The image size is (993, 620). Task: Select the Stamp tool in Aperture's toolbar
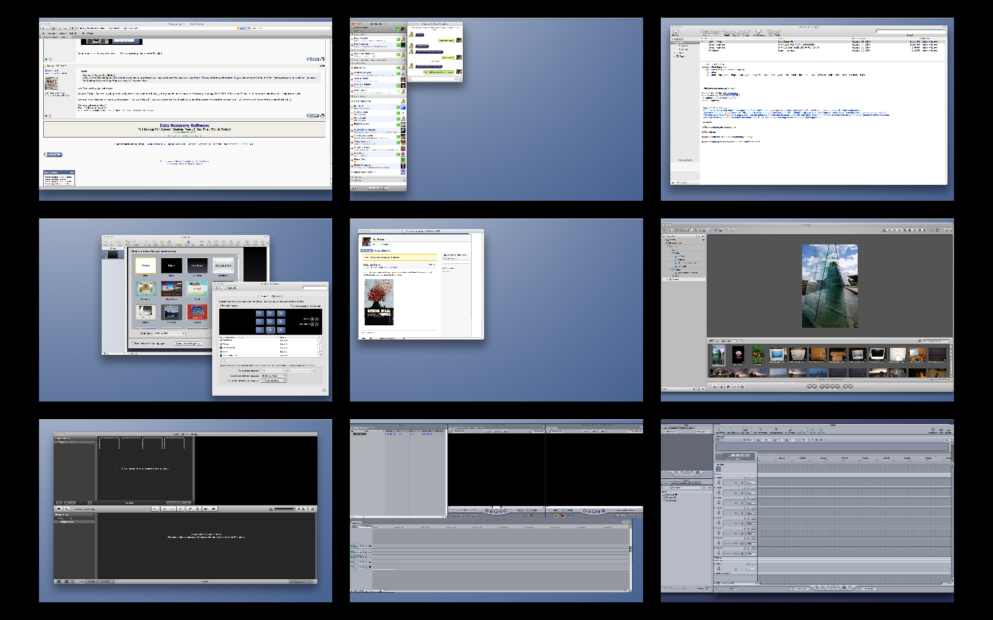924,230
